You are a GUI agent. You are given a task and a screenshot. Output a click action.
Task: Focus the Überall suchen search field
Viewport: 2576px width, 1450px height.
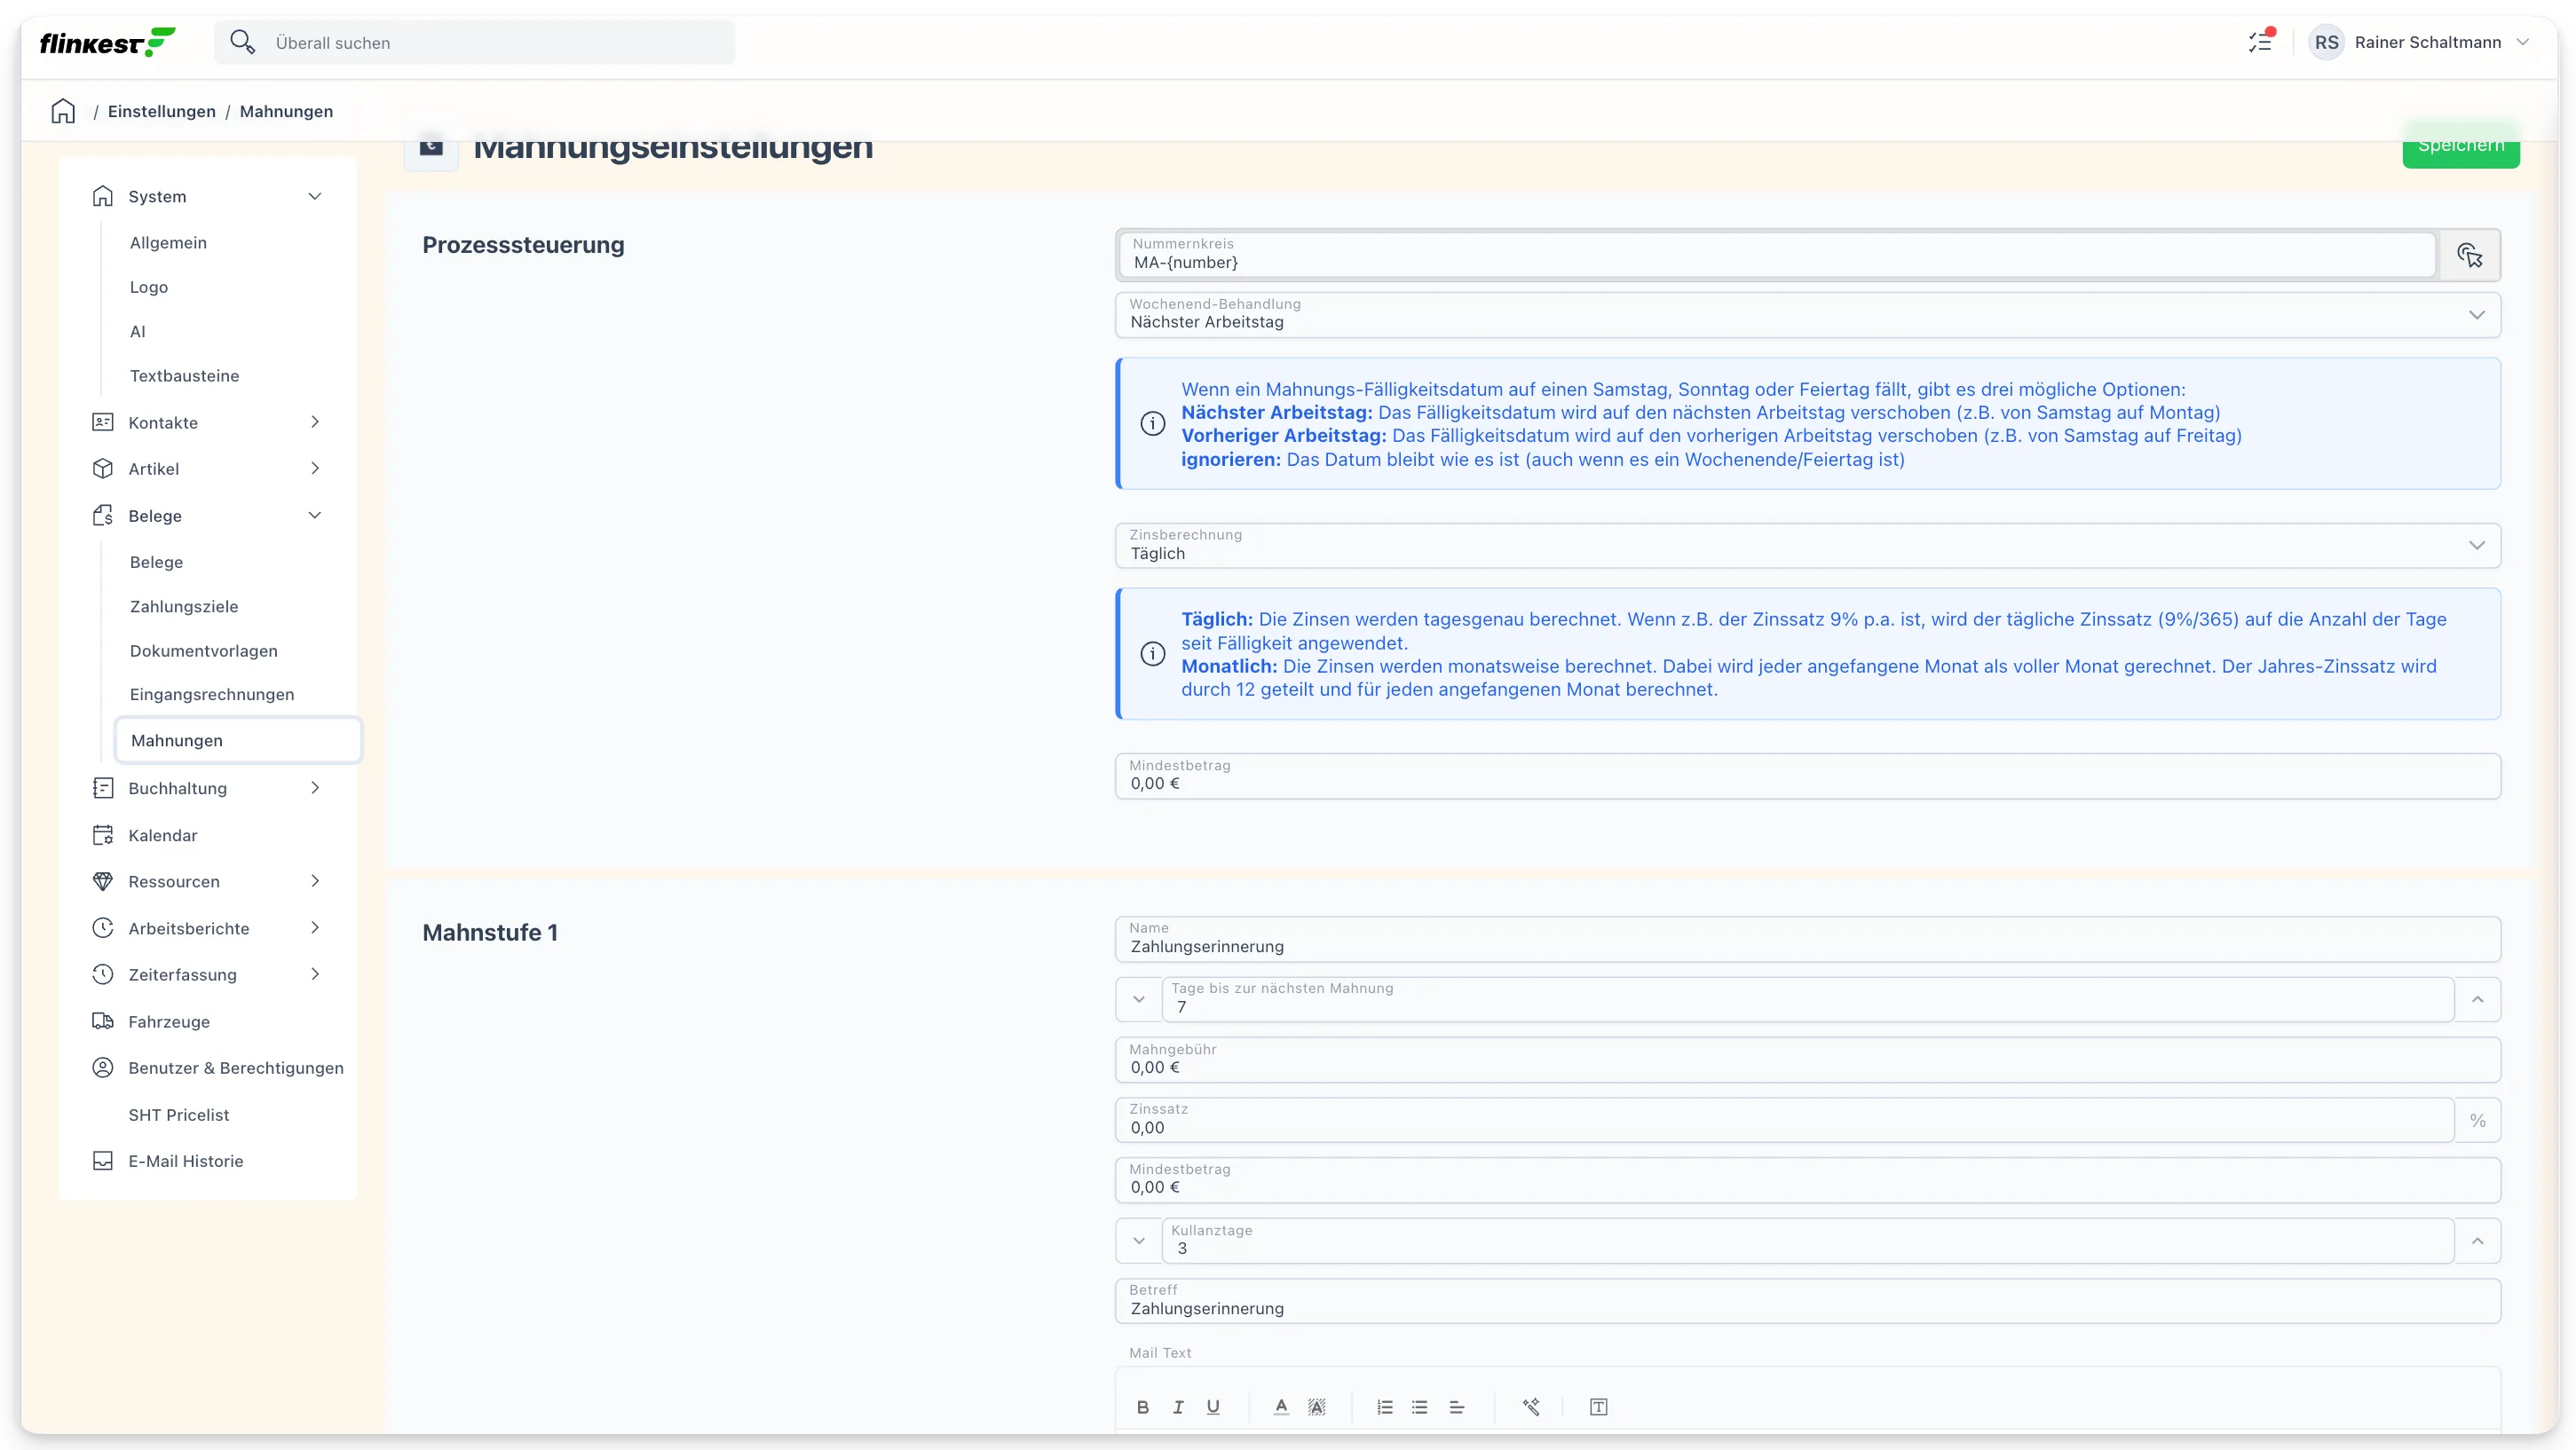pyautogui.click(x=474, y=42)
